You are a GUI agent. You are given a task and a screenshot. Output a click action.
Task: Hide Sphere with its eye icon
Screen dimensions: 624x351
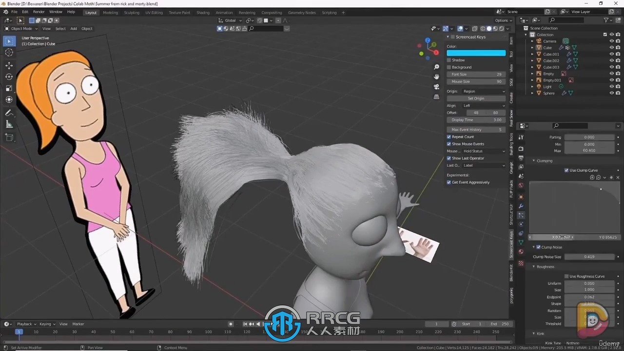pyautogui.click(x=612, y=93)
